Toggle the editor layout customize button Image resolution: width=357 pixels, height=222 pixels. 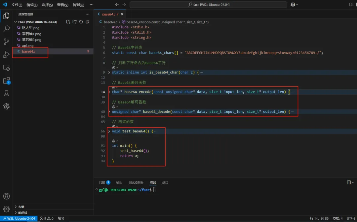click(351, 5)
